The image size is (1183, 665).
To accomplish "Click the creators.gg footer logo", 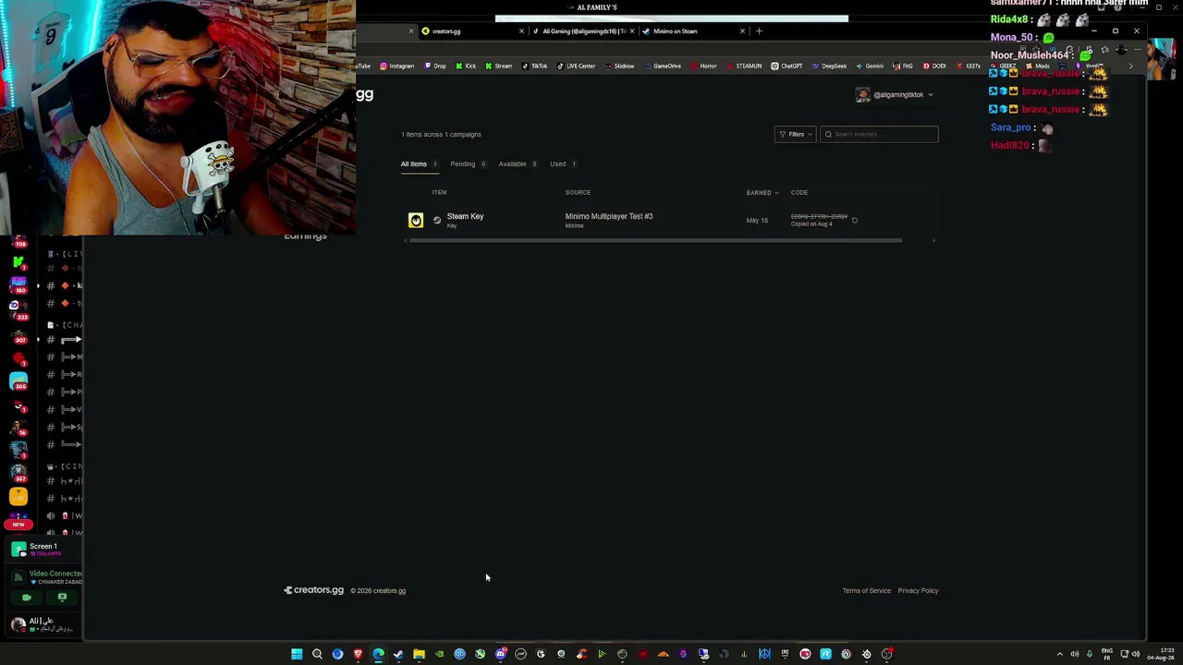I will click(x=314, y=590).
